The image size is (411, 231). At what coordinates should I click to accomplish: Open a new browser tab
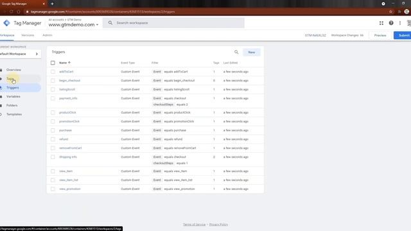[x=52, y=4]
